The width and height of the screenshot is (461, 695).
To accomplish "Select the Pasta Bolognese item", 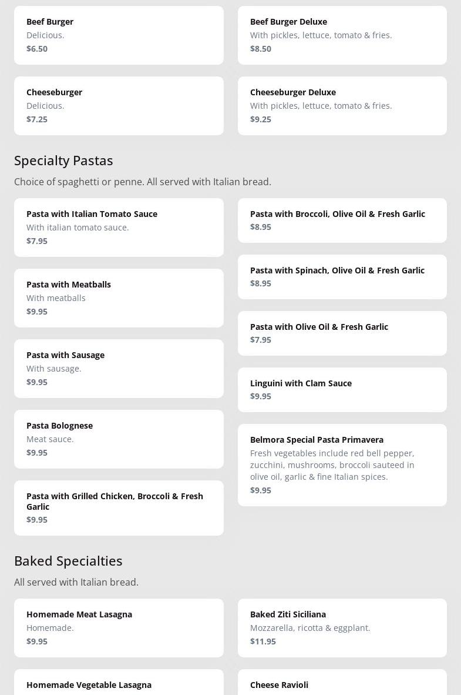I will 119,439.
